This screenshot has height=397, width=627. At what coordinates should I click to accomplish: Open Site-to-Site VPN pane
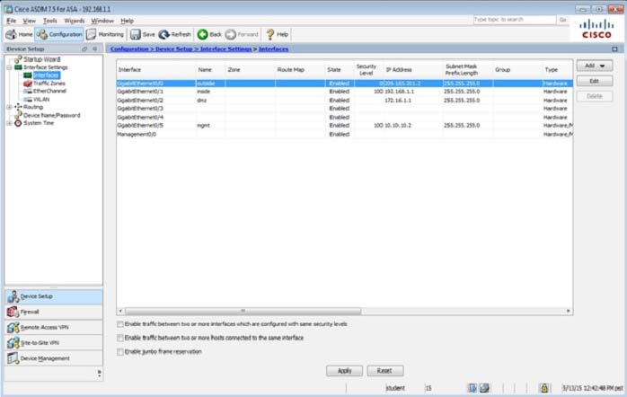click(54, 343)
